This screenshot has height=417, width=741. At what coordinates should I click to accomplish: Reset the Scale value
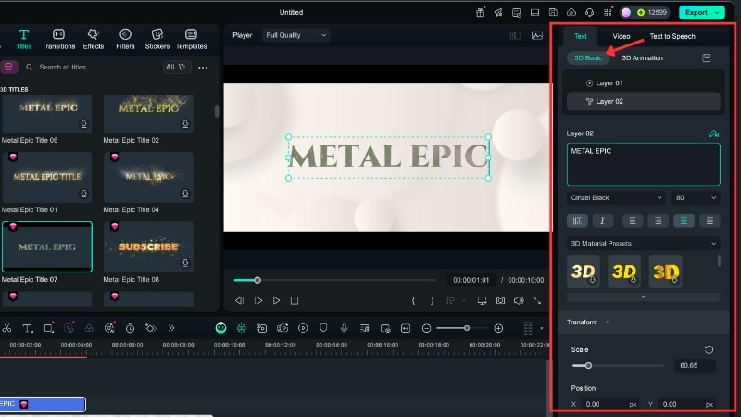[709, 349]
